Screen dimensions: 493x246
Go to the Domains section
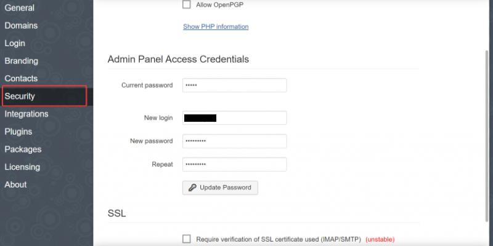(x=21, y=26)
